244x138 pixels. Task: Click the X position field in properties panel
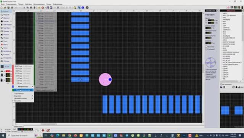tap(211, 20)
